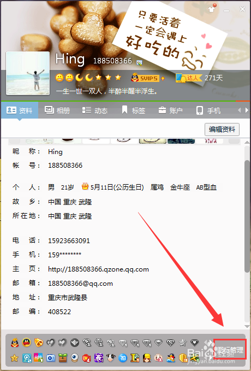Click the edit nickname note icon
This screenshot has width=251, height=371.
[140, 63]
